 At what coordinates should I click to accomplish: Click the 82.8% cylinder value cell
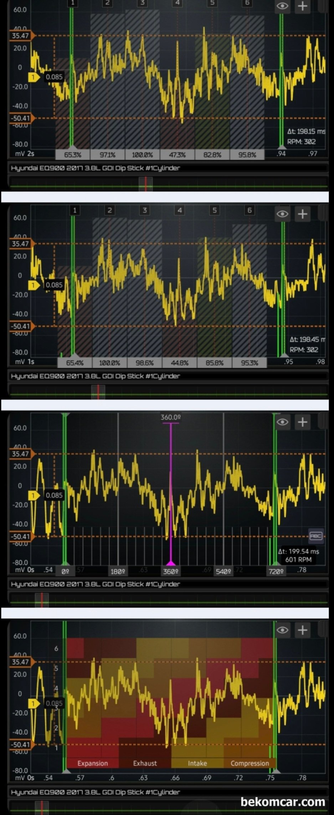212,155
